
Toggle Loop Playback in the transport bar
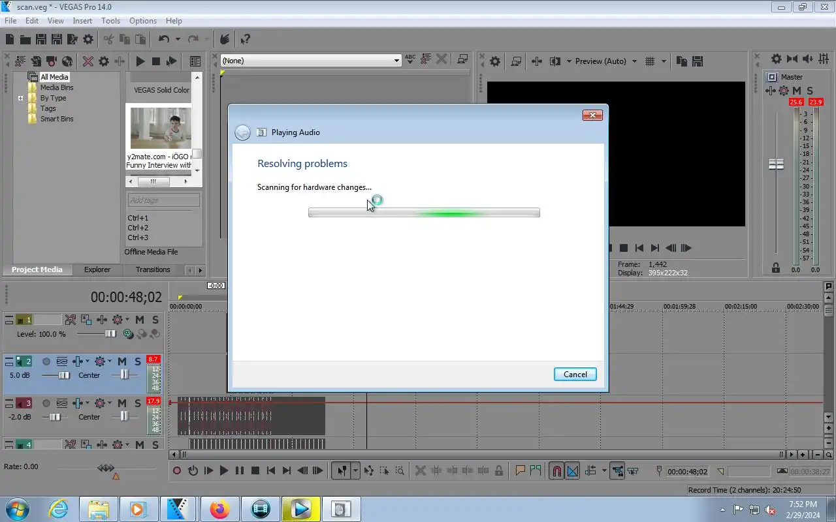coord(193,470)
